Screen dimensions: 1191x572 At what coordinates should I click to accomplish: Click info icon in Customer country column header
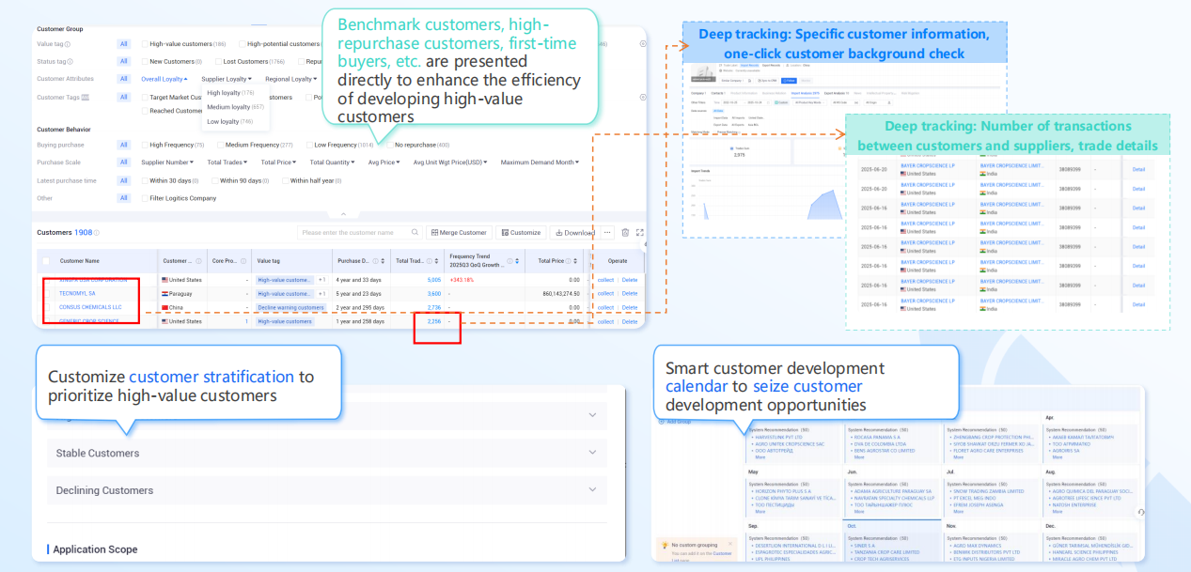point(198,261)
